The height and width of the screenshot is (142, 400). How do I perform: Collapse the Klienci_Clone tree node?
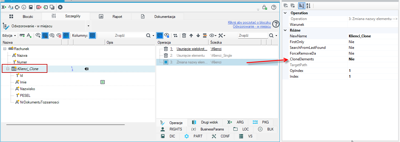click(x=8, y=69)
